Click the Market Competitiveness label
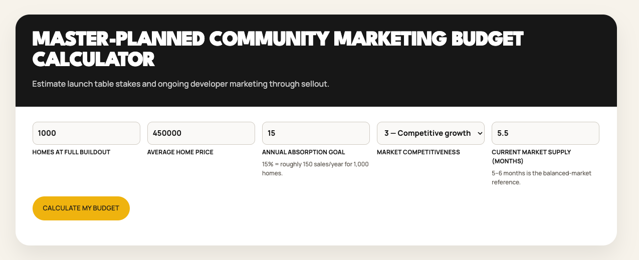This screenshot has width=639, height=260. [x=418, y=152]
